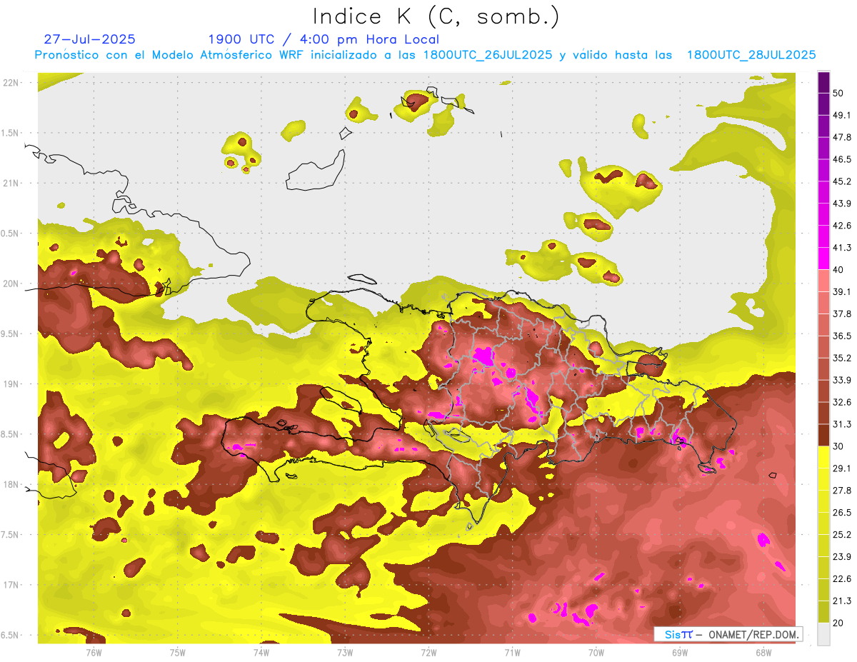Click the '20N' latitude axis label
The width and height of the screenshot is (857, 662).
[x=11, y=284]
